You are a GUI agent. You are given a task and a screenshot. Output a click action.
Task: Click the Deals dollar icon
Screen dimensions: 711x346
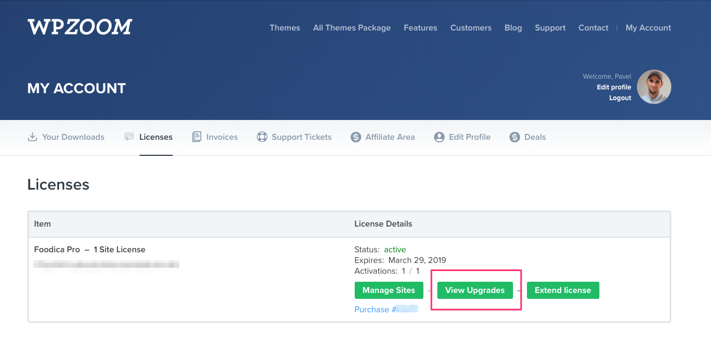515,137
